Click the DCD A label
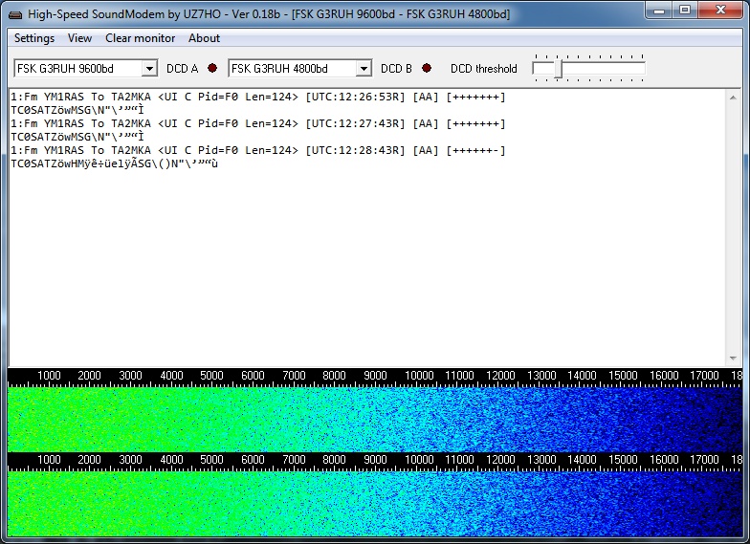This screenshot has width=750, height=544. pyautogui.click(x=182, y=69)
